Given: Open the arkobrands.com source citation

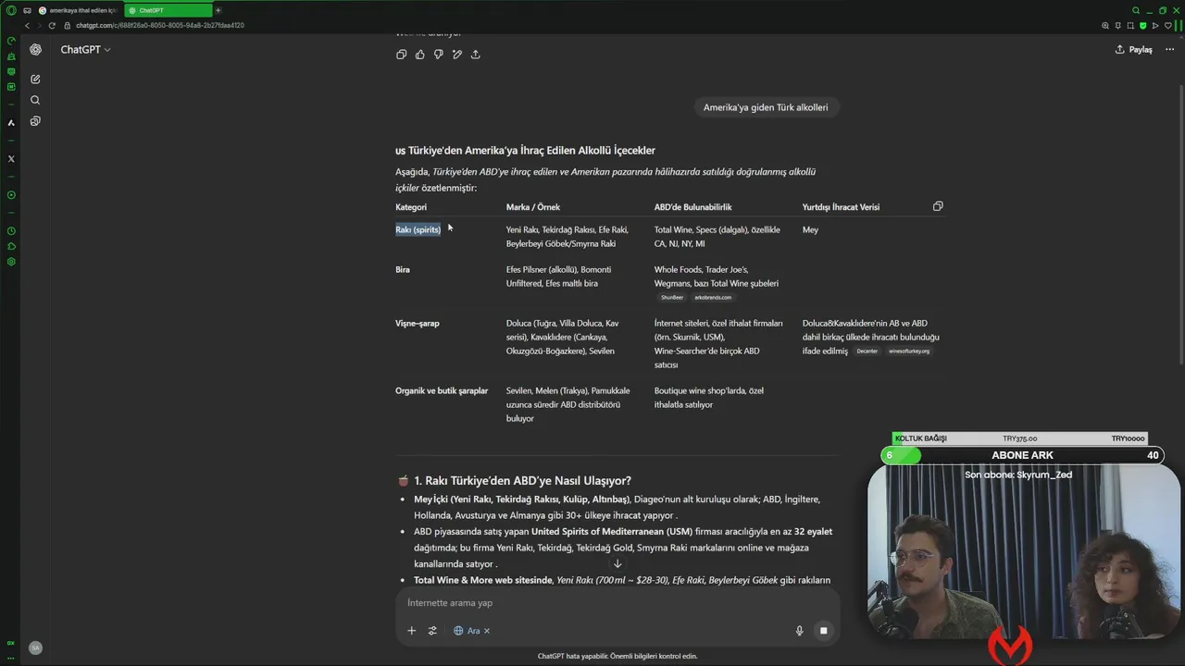Looking at the screenshot, I should tap(713, 298).
